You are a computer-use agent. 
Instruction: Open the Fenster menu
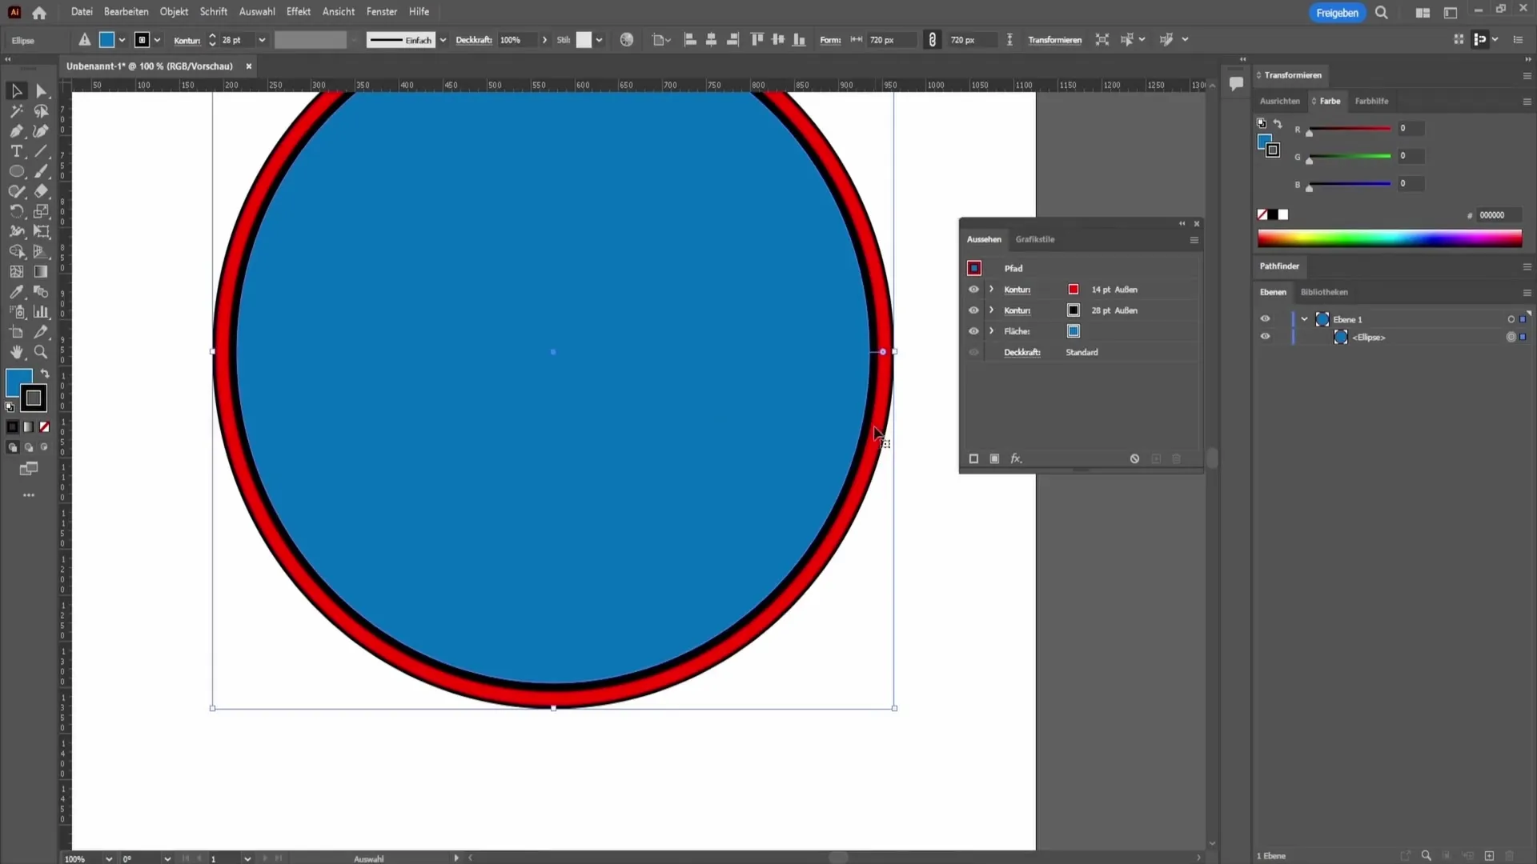[x=382, y=12]
